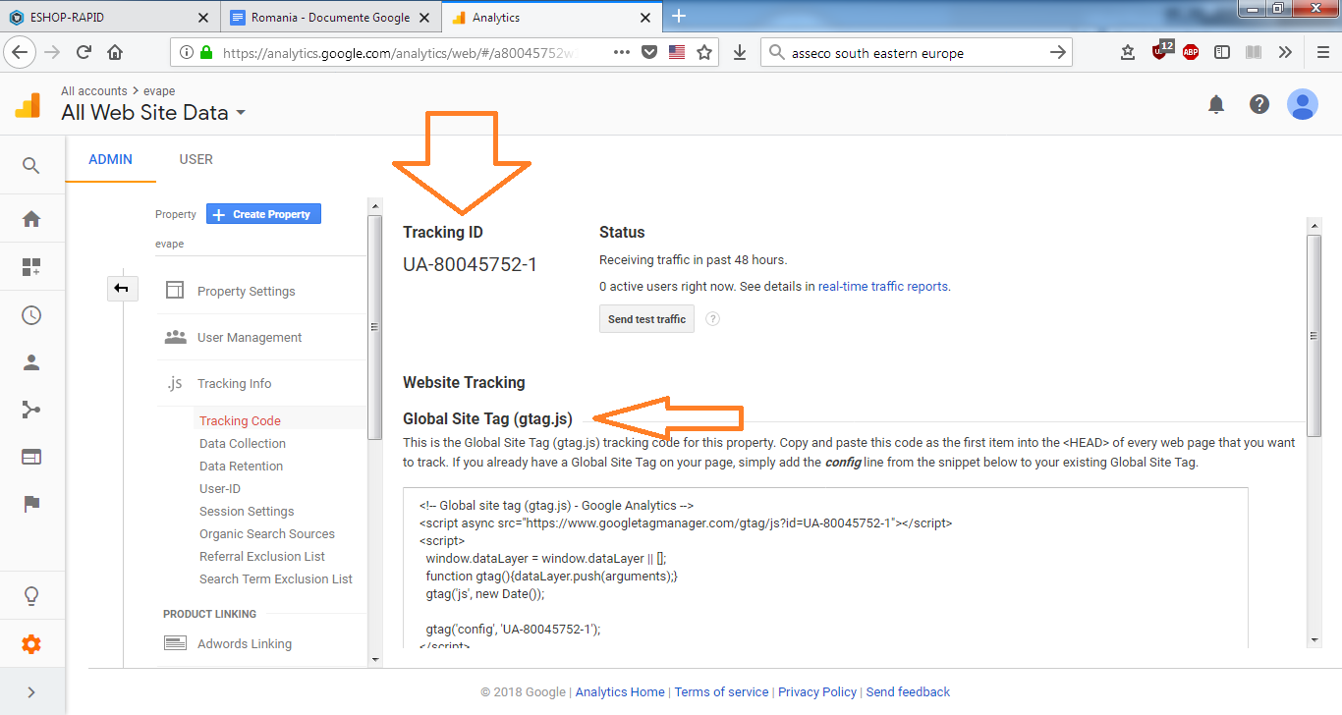Open Search Term Exclusion List
1342x715 pixels.
(x=276, y=578)
